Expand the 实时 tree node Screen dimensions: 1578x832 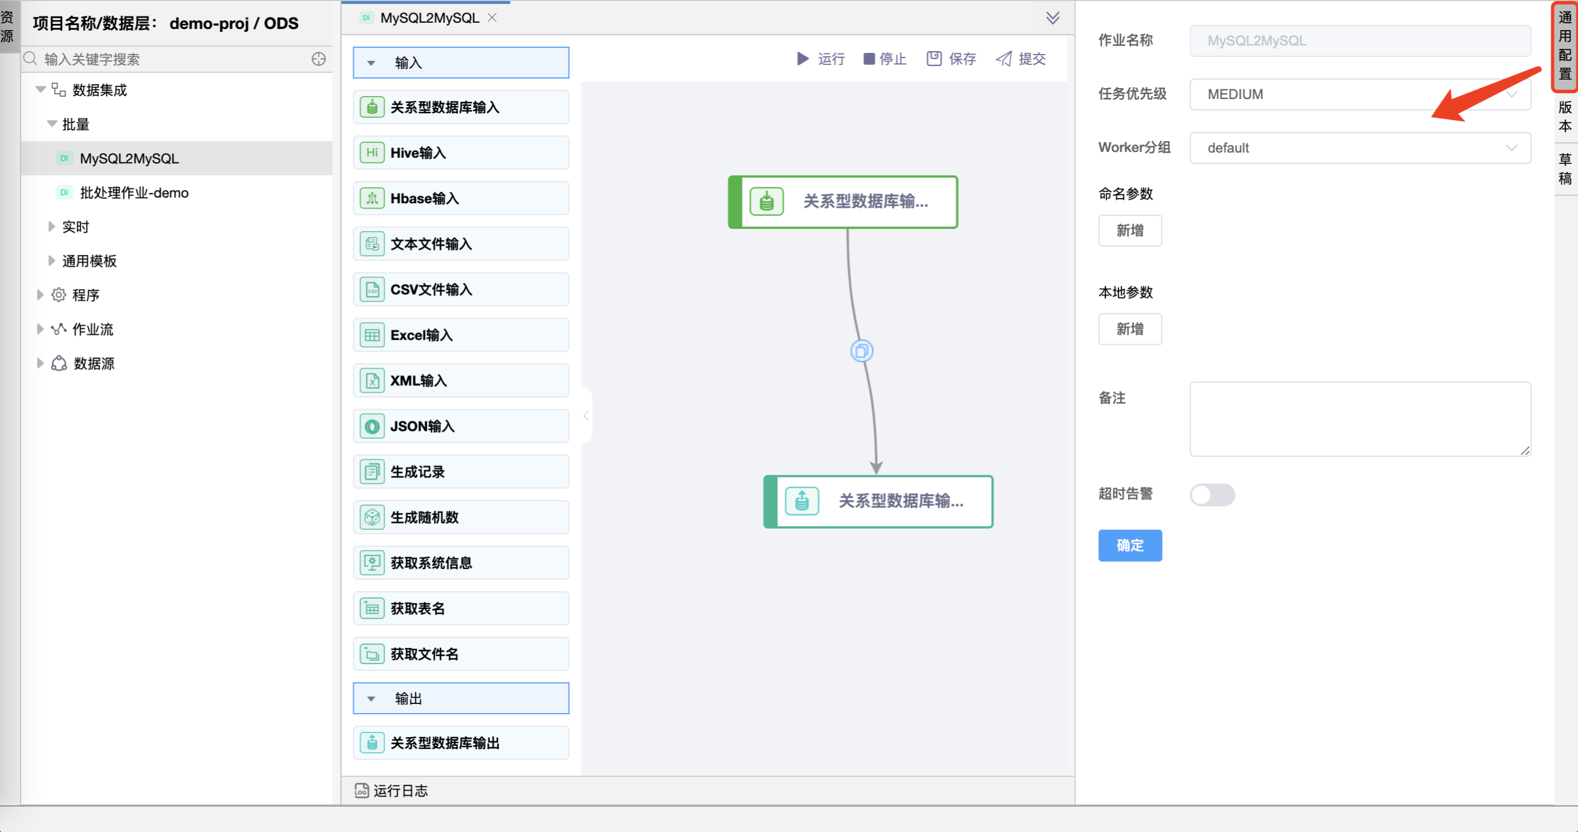[51, 226]
